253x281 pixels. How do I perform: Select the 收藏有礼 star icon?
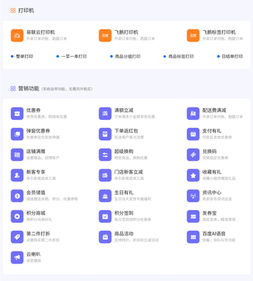[193, 175]
